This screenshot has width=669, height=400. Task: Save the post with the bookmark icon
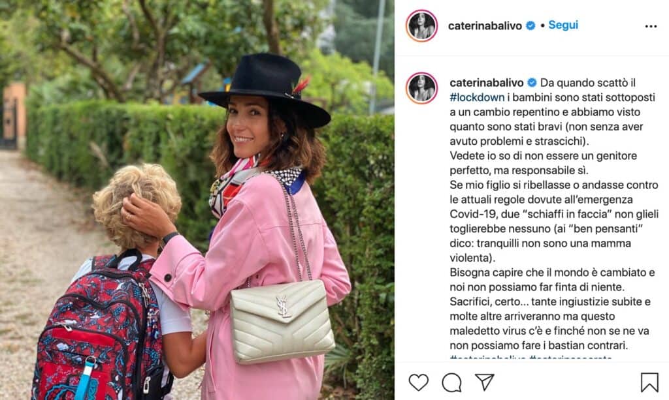click(649, 382)
